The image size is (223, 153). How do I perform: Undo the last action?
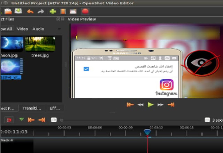point(30,11)
